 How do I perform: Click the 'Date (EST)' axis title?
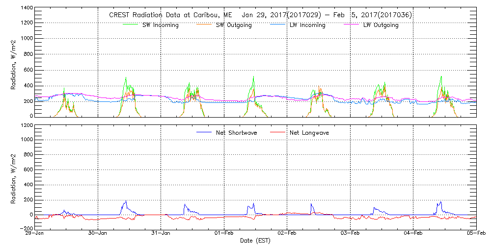(255, 241)
